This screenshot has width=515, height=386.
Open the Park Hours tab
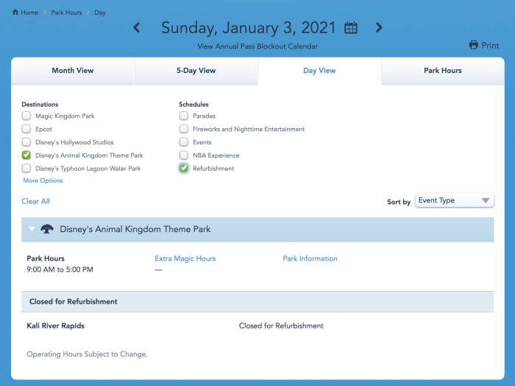pos(443,71)
